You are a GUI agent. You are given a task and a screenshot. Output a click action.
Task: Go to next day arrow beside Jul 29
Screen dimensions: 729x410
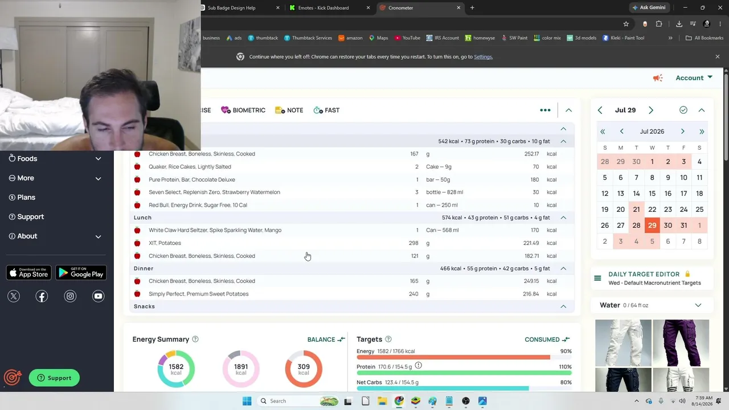click(x=651, y=110)
